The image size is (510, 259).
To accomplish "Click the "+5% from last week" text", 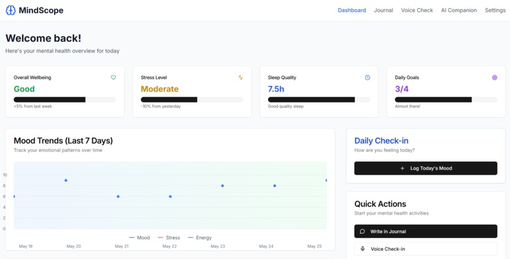I will 33,106.
